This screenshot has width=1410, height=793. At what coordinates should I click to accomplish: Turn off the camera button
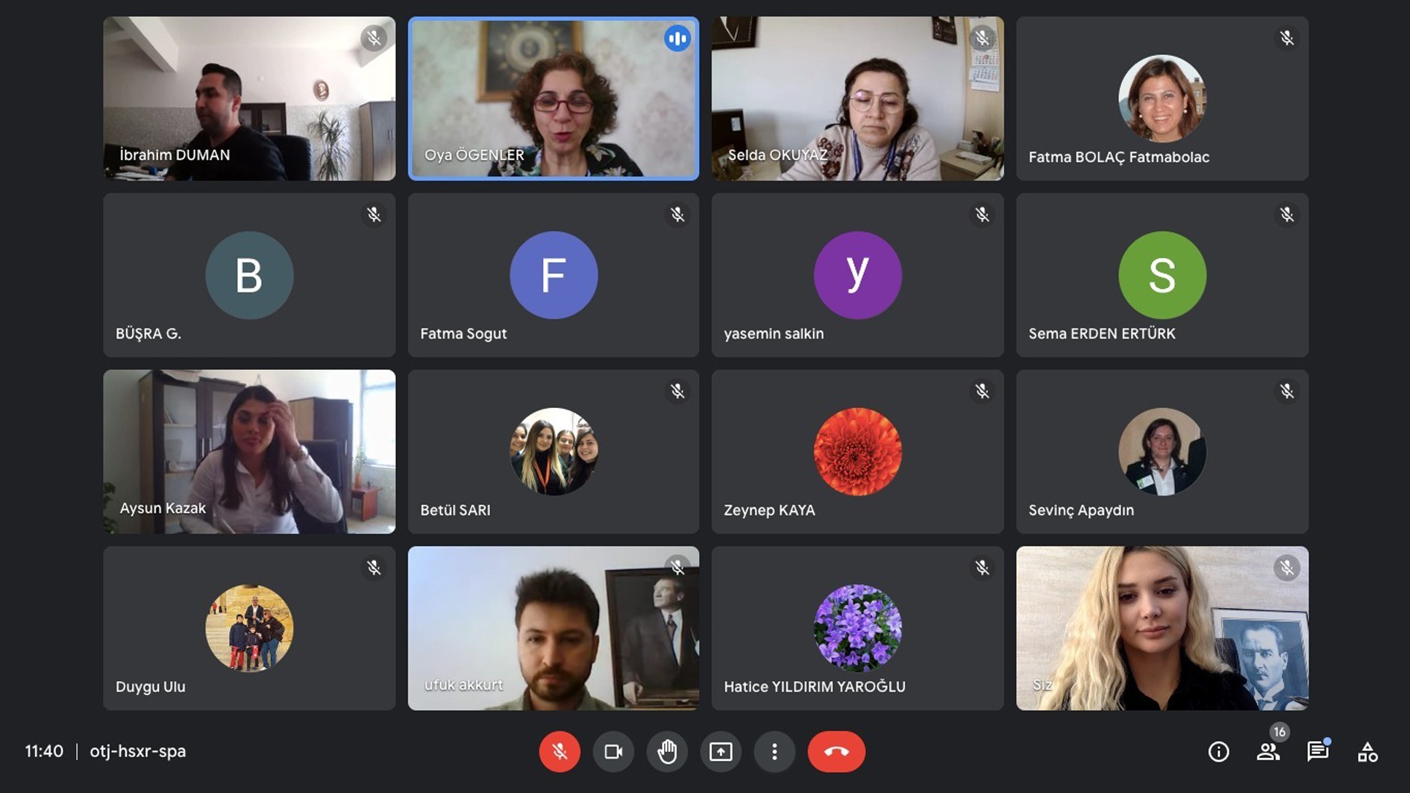tap(613, 751)
